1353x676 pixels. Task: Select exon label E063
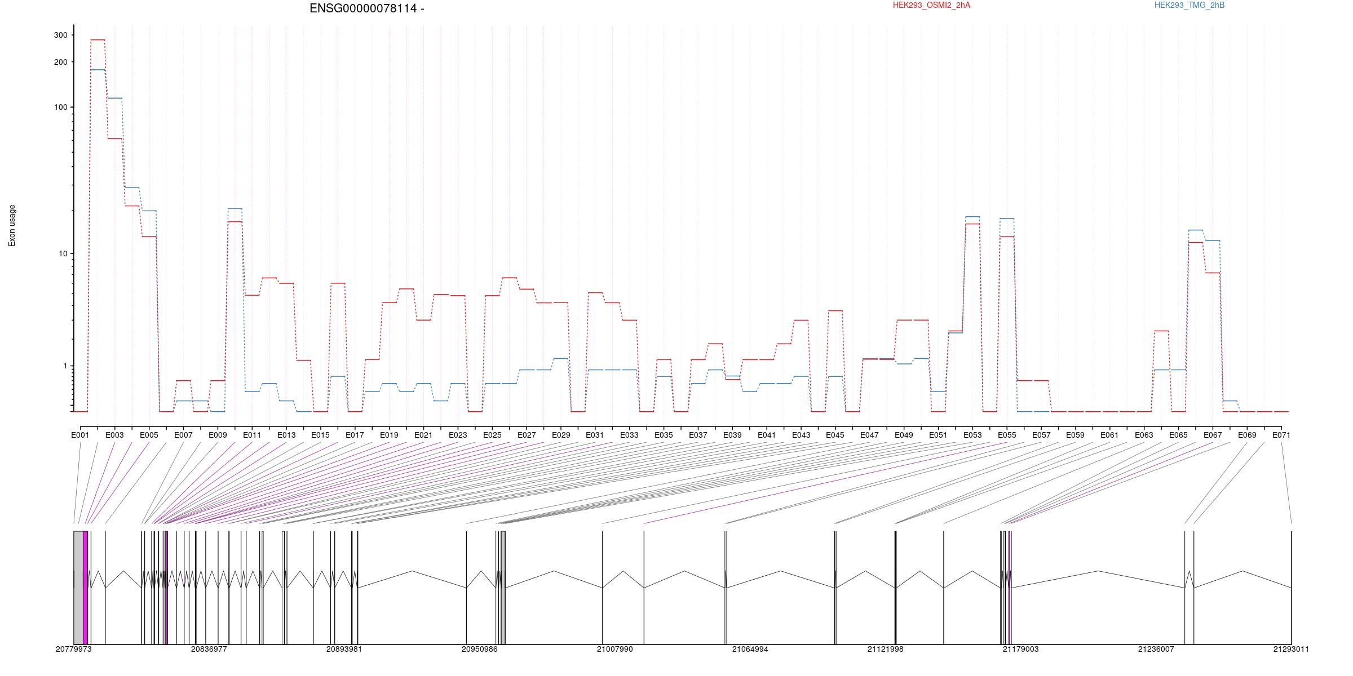tap(1144, 435)
